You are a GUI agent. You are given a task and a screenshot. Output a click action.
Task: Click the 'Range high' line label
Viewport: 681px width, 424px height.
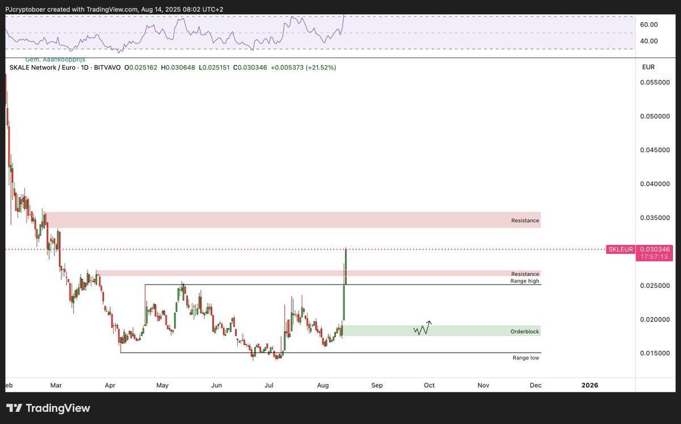[525, 281]
